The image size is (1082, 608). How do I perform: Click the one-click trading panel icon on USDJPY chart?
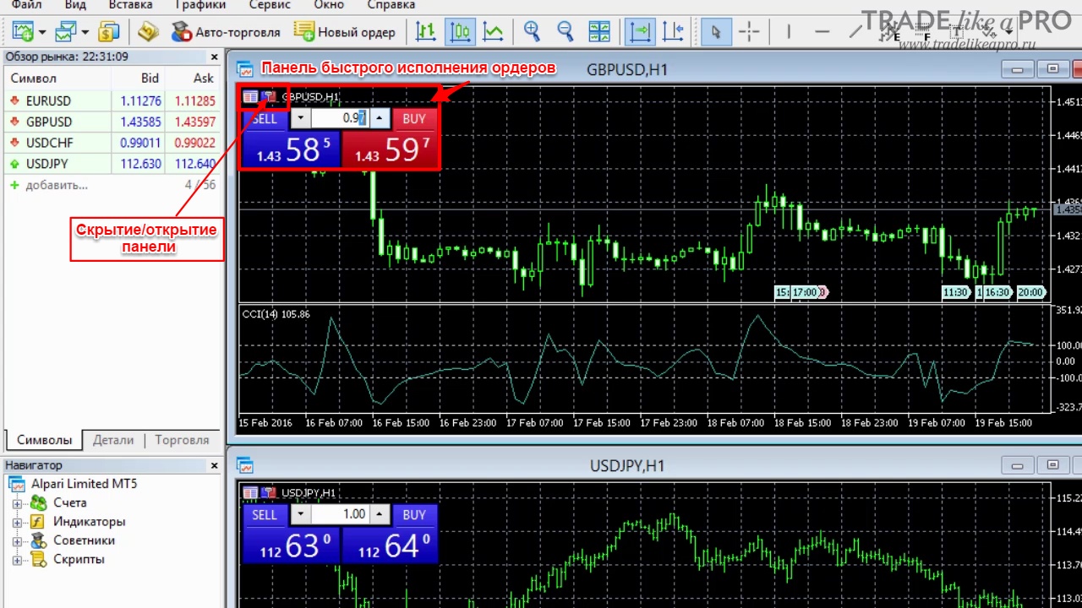tap(250, 492)
